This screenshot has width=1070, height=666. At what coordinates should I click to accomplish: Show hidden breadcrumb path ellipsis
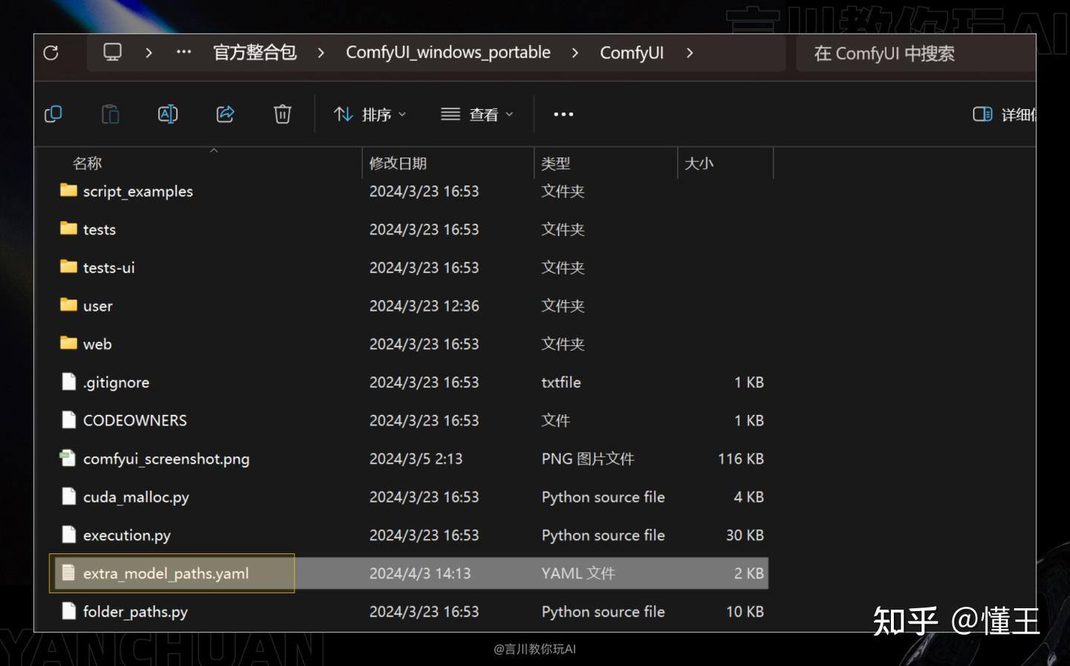[184, 52]
